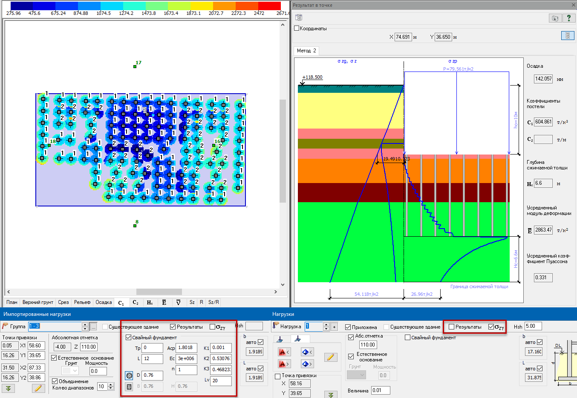
Task: Toggle the Приложена checkbox
Action: pos(348,327)
